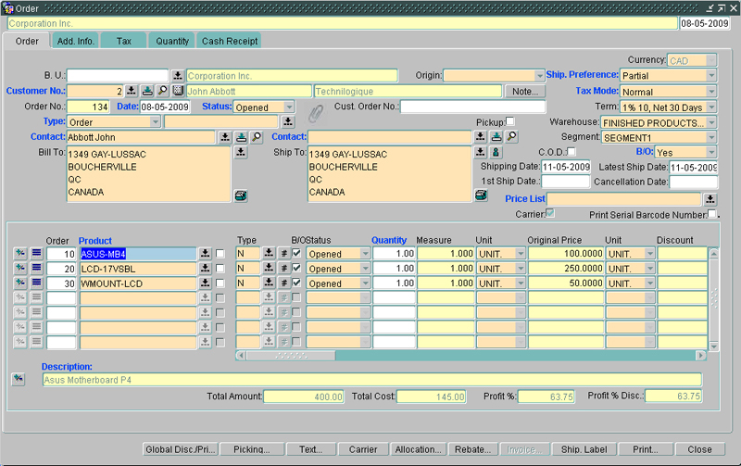
Task: Enable the Pickup checkbox
Action: pyautogui.click(x=510, y=121)
